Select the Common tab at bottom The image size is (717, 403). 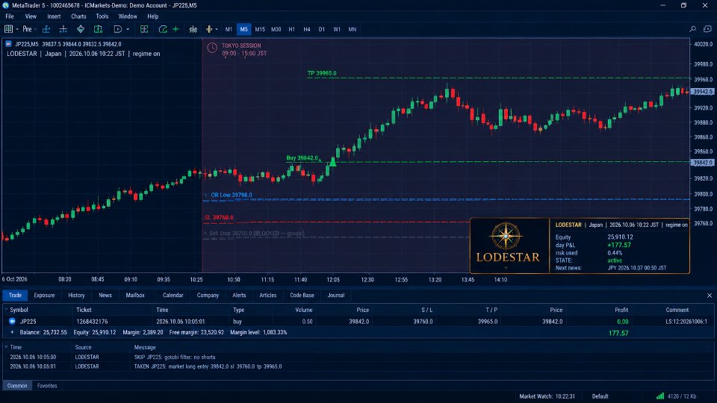click(17, 386)
